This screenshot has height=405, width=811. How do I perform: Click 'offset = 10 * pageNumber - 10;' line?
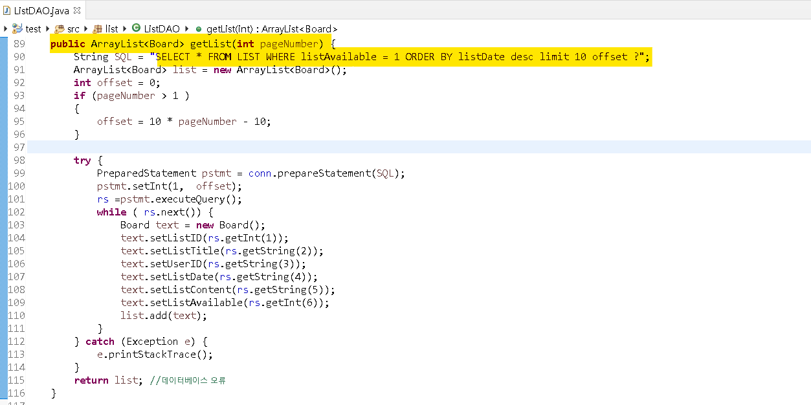click(x=184, y=121)
